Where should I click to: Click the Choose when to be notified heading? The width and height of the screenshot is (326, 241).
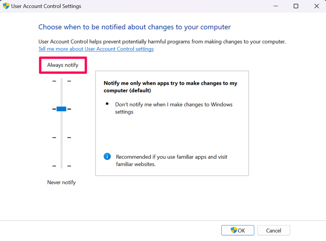(x=134, y=27)
